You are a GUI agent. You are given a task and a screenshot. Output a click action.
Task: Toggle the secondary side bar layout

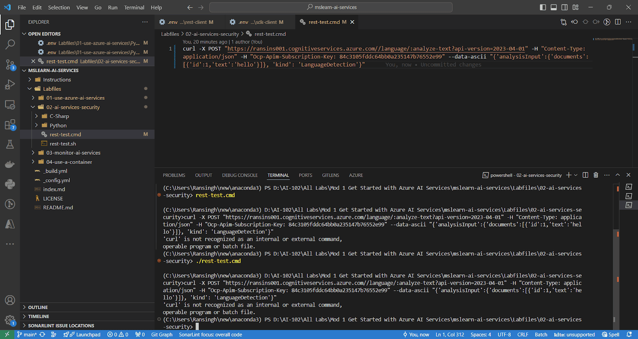[x=565, y=7]
